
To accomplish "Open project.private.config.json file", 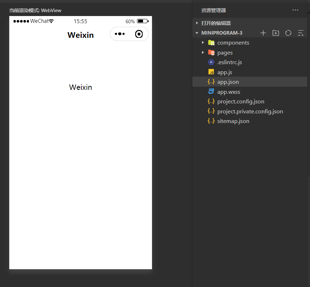I will tap(249, 111).
